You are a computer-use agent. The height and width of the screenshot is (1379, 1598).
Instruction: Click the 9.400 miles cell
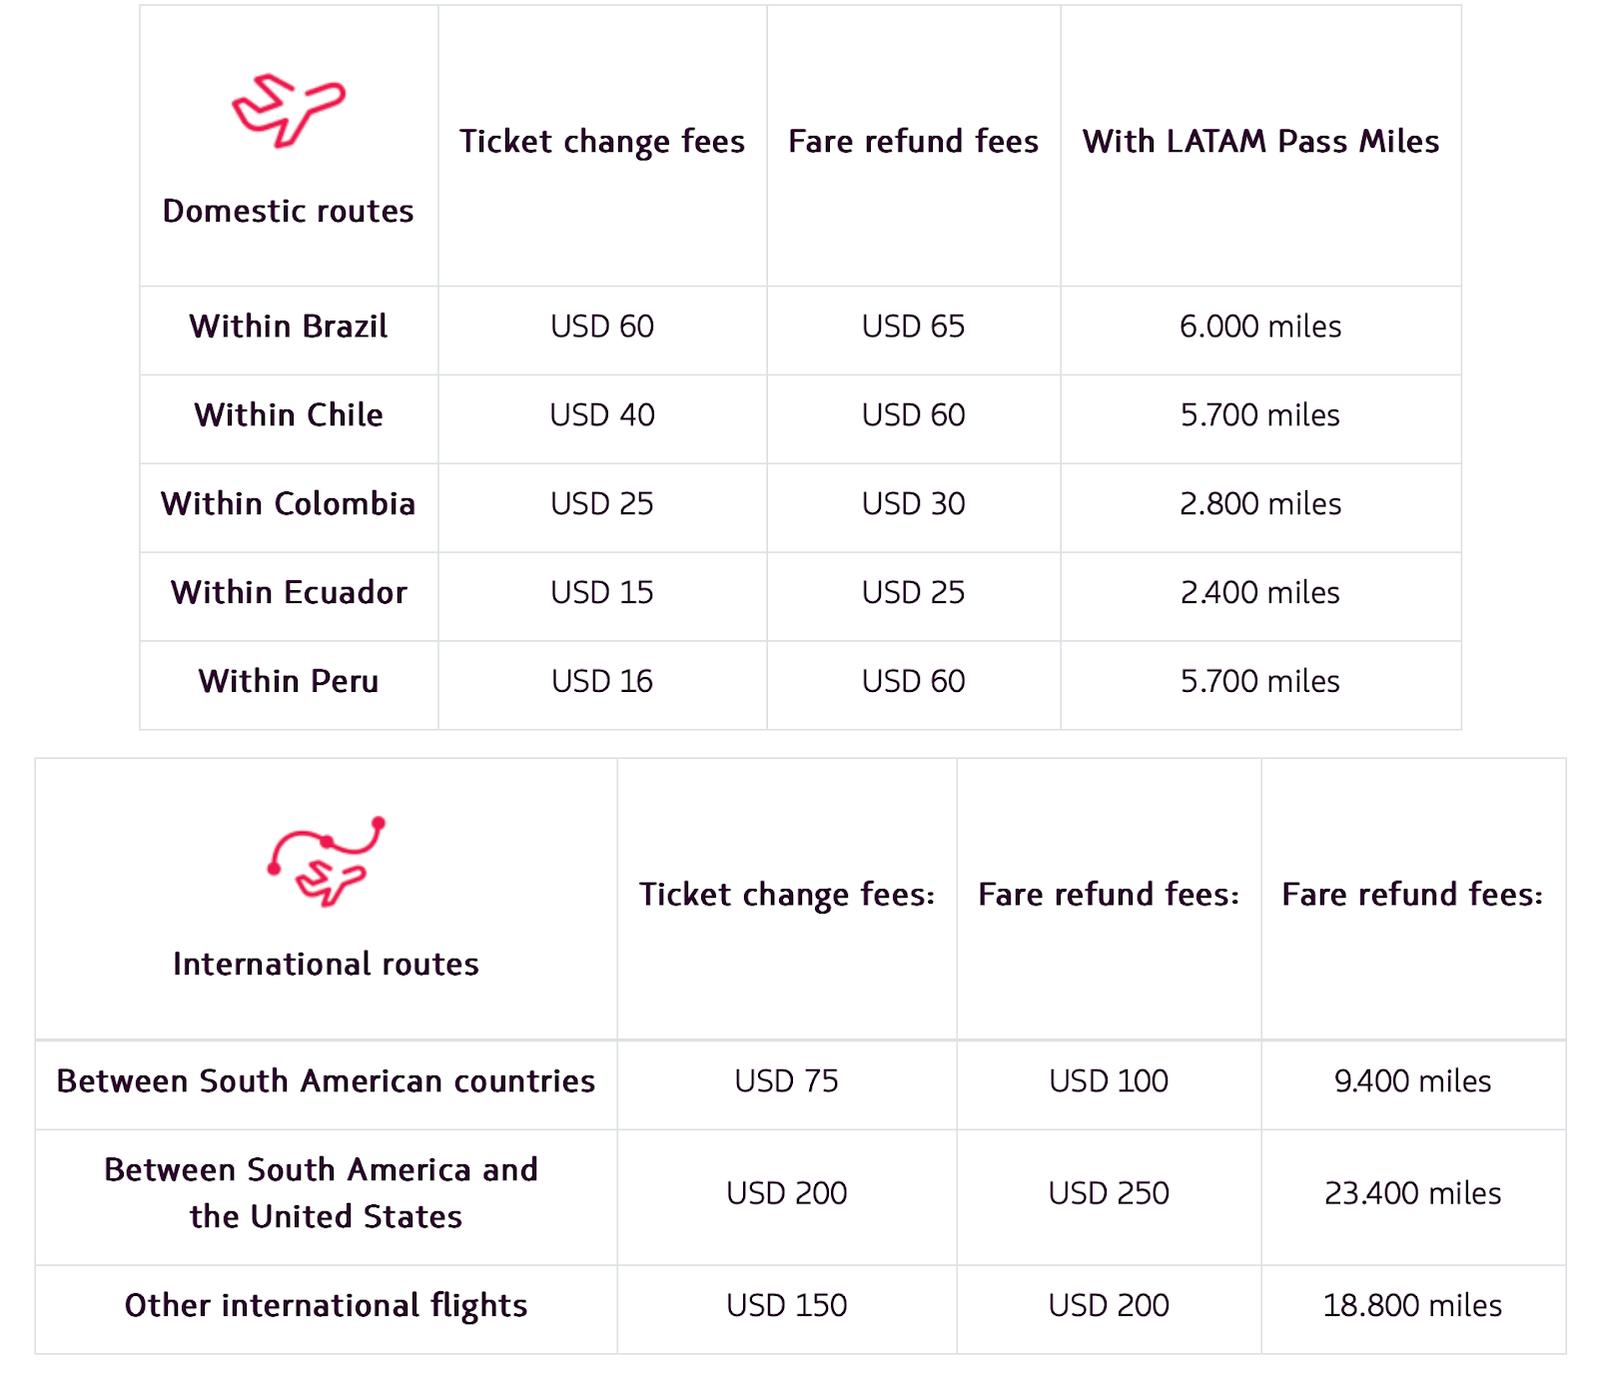(1412, 1081)
